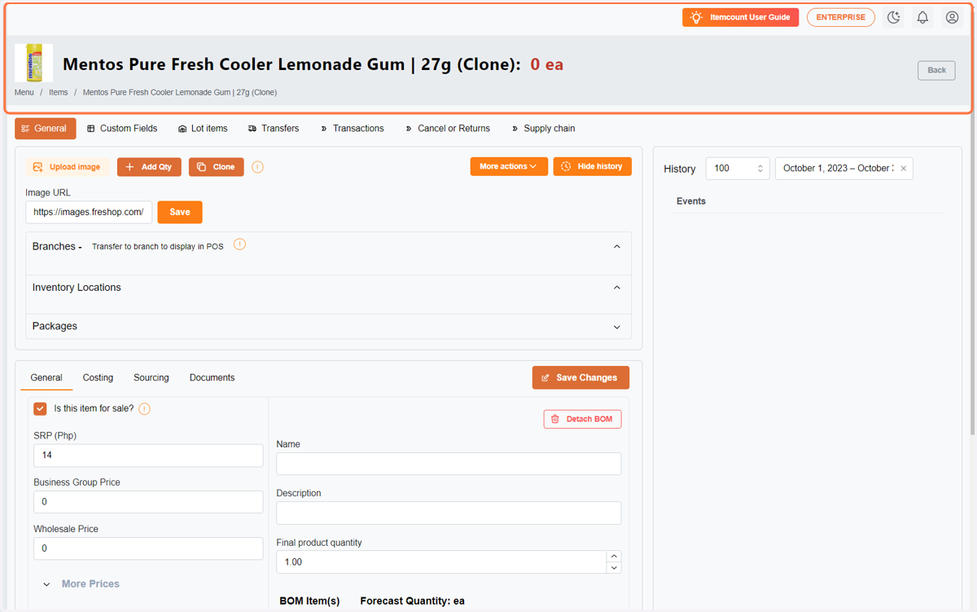This screenshot has height=612, width=977.
Task: Click the Detach BOM button
Action: point(582,419)
